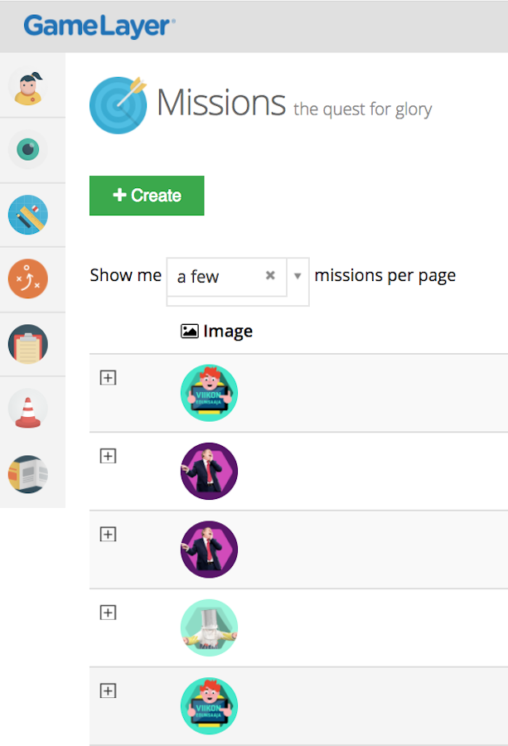The width and height of the screenshot is (508, 746).
Task: Expand the first mission row
Action: click(x=108, y=378)
